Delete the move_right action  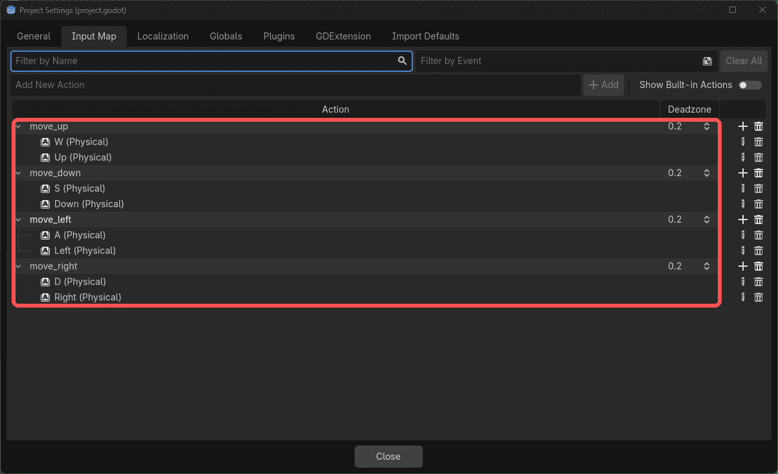pos(759,266)
